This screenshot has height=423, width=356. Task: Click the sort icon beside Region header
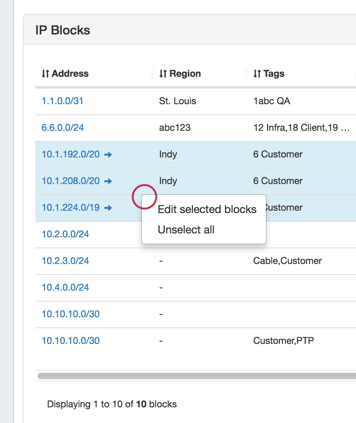(163, 74)
